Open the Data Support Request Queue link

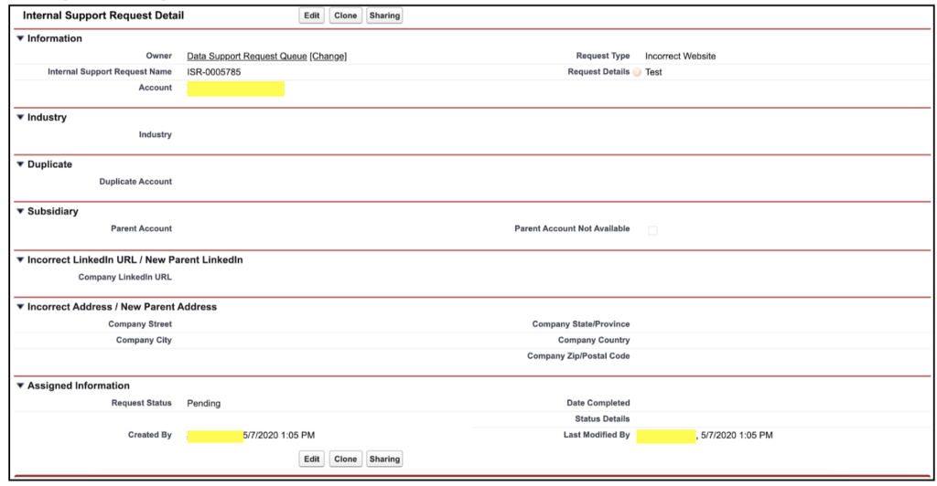[x=246, y=57]
